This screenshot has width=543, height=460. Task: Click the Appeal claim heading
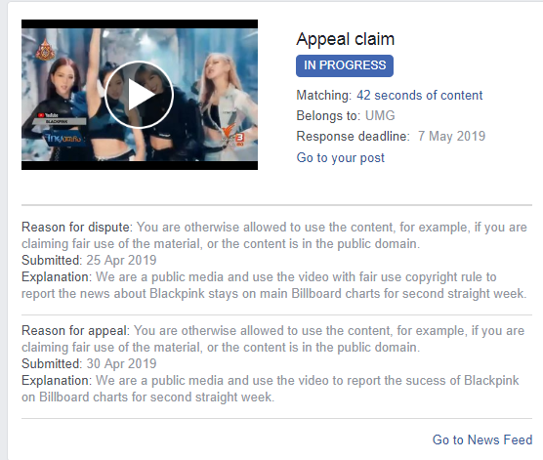(346, 39)
